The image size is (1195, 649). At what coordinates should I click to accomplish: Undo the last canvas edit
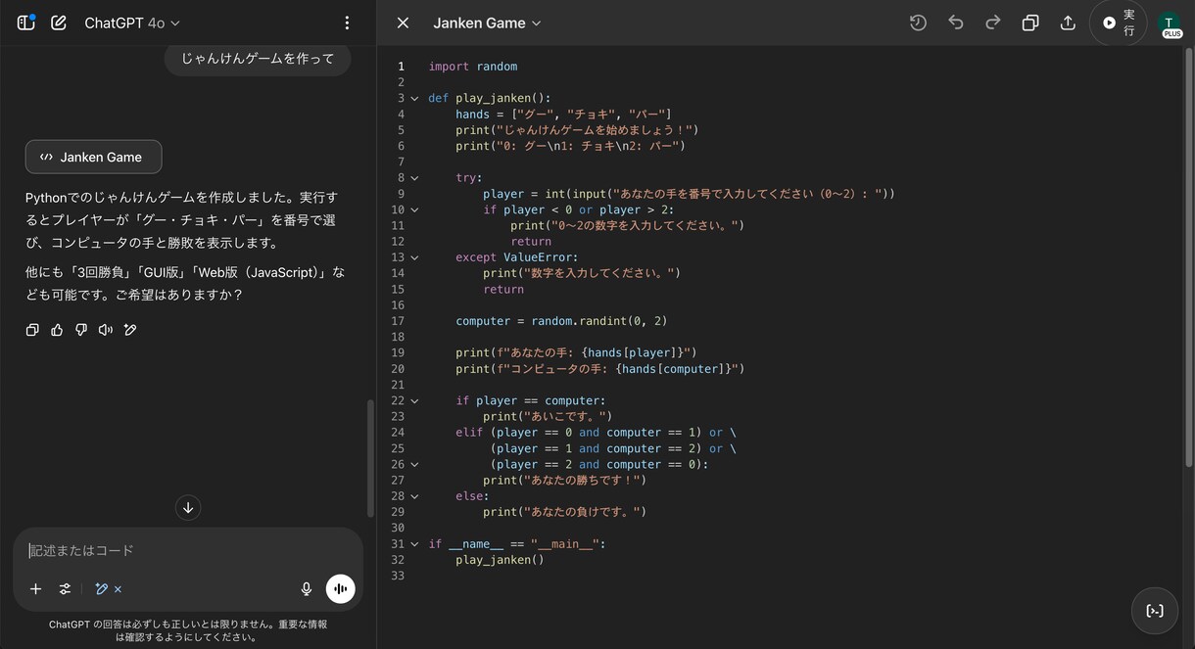coord(956,23)
